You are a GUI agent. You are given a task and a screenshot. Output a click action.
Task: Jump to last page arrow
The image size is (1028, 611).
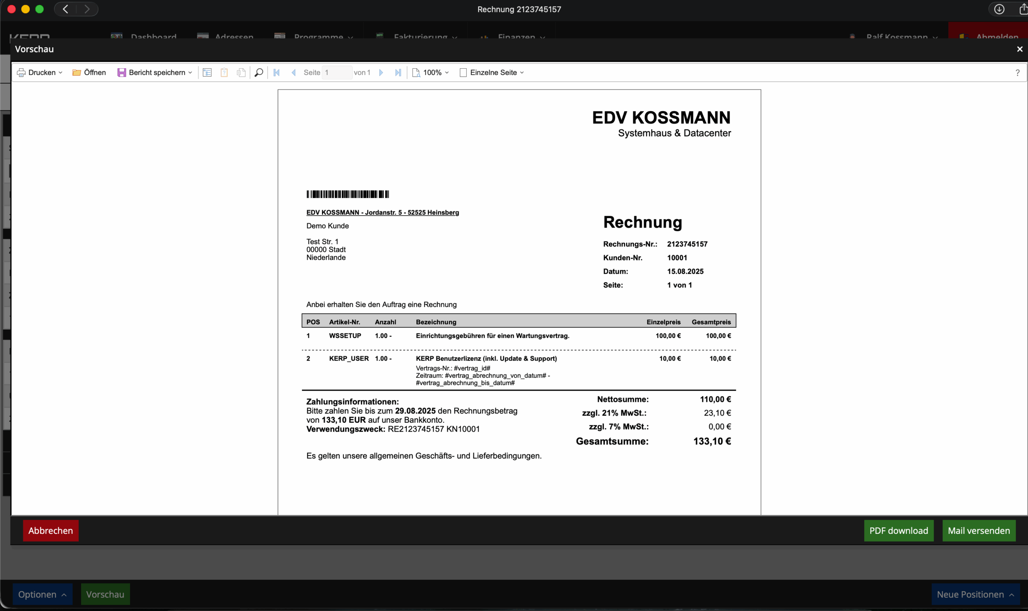(398, 73)
